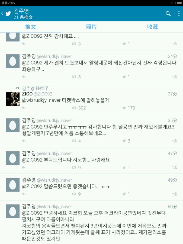Reply to ZICO's 티켓박스에 말해놓을게 tweet

point(24,108)
